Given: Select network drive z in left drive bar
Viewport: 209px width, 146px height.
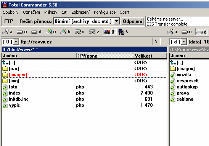Looking at the screenshot, I should pos(94,32).
